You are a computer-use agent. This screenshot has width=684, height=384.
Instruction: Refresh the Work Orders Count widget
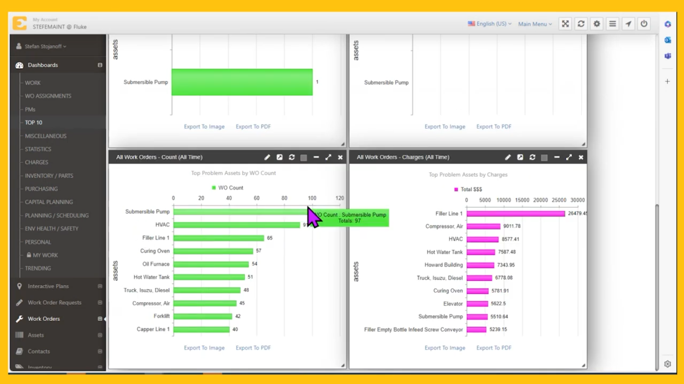[x=292, y=157]
